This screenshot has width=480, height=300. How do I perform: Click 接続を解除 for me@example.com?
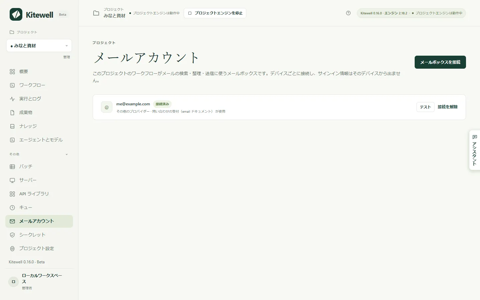[448, 107]
